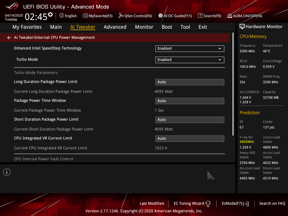
Task: Switch to the Main tab
Action: [x=56, y=27]
